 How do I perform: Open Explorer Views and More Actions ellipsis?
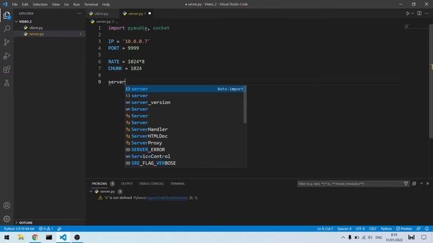(x=79, y=13)
